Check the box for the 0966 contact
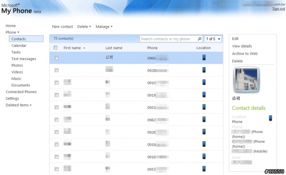Image resolution: width=286 pixels, height=175 pixels. (x=57, y=58)
